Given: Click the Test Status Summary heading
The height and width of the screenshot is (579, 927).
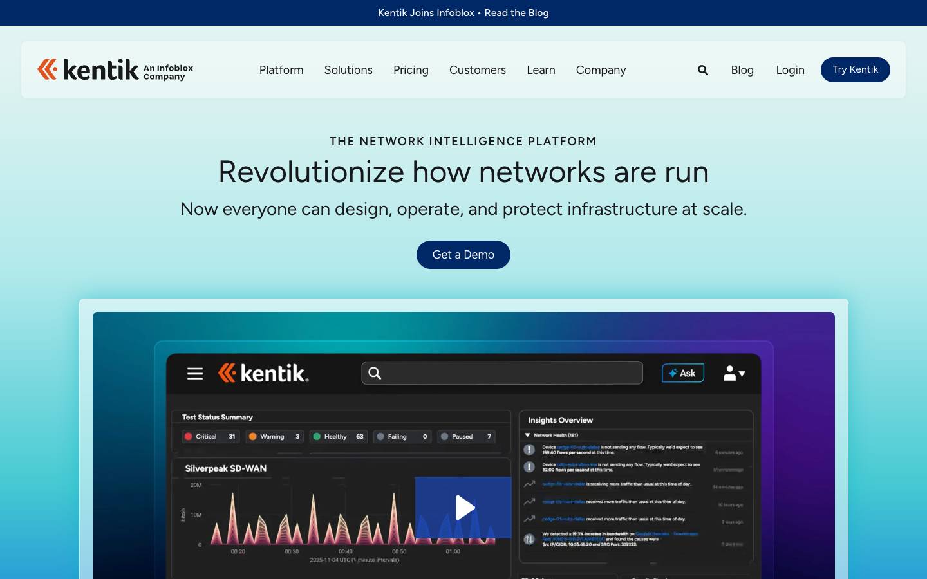Looking at the screenshot, I should (218, 417).
